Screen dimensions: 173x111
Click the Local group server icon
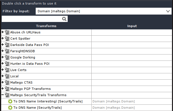pos(7,76)
